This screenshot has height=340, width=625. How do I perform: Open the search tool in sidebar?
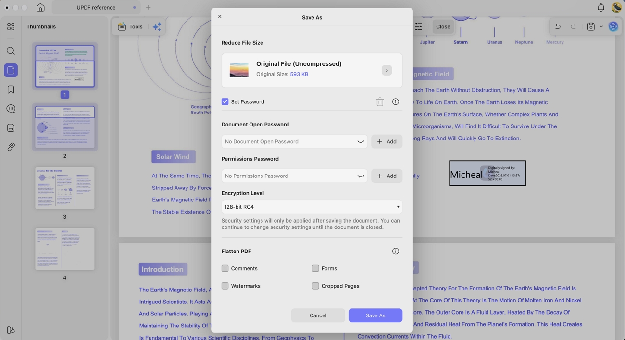(x=11, y=51)
